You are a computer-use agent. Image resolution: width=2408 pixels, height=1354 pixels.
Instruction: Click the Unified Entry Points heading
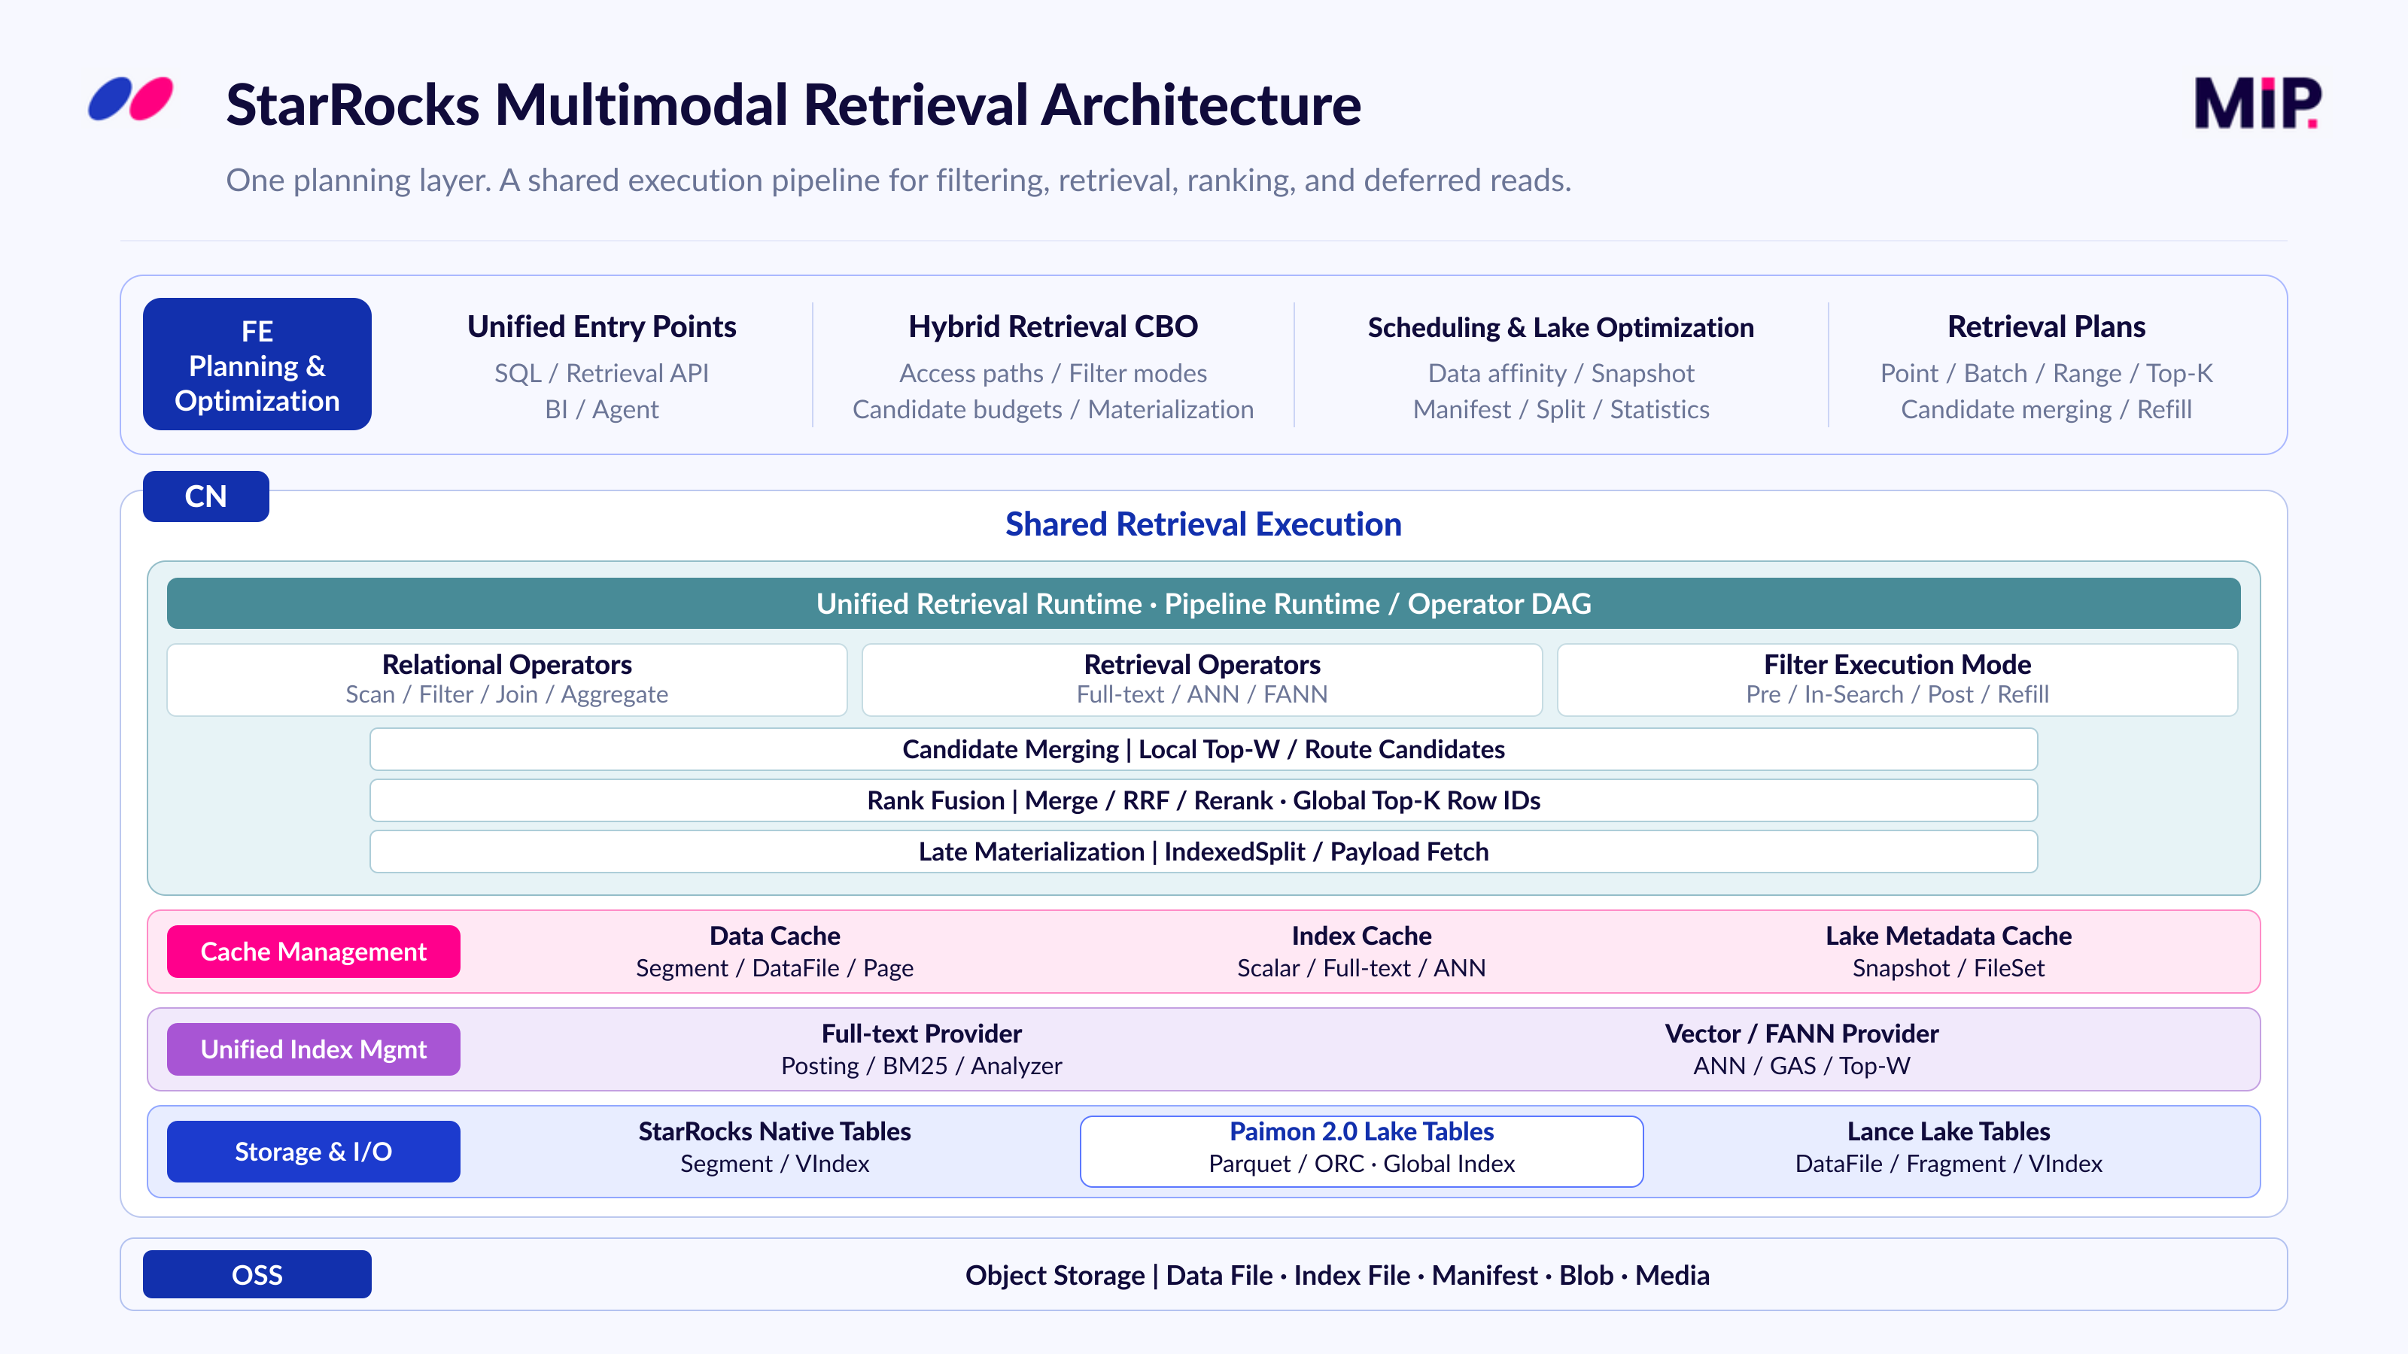(x=602, y=327)
